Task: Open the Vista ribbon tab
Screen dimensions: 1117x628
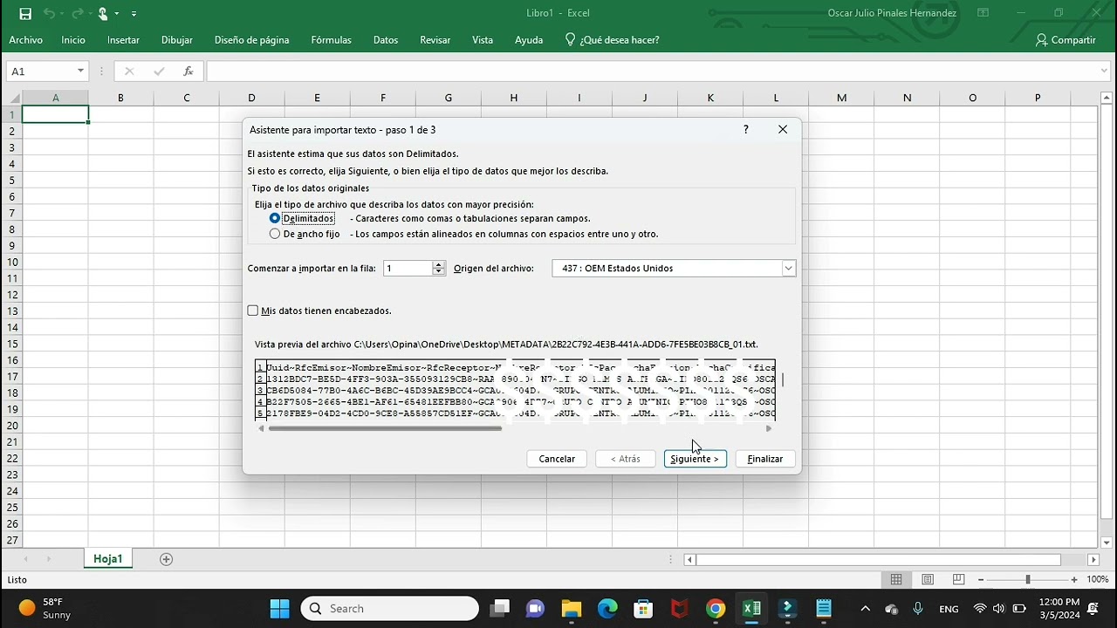Action: pyautogui.click(x=483, y=40)
